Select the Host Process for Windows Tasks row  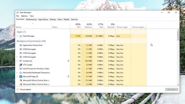click(x=81, y=69)
